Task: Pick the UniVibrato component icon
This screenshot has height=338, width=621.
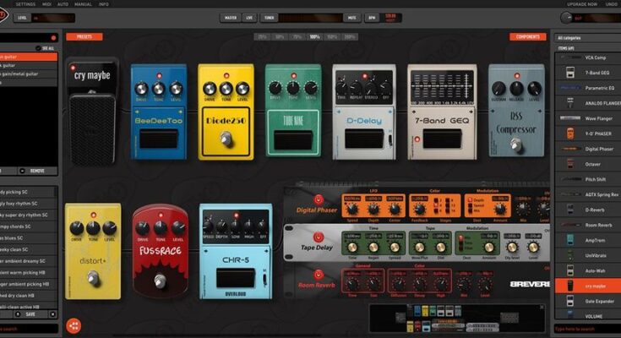Action: (570, 255)
